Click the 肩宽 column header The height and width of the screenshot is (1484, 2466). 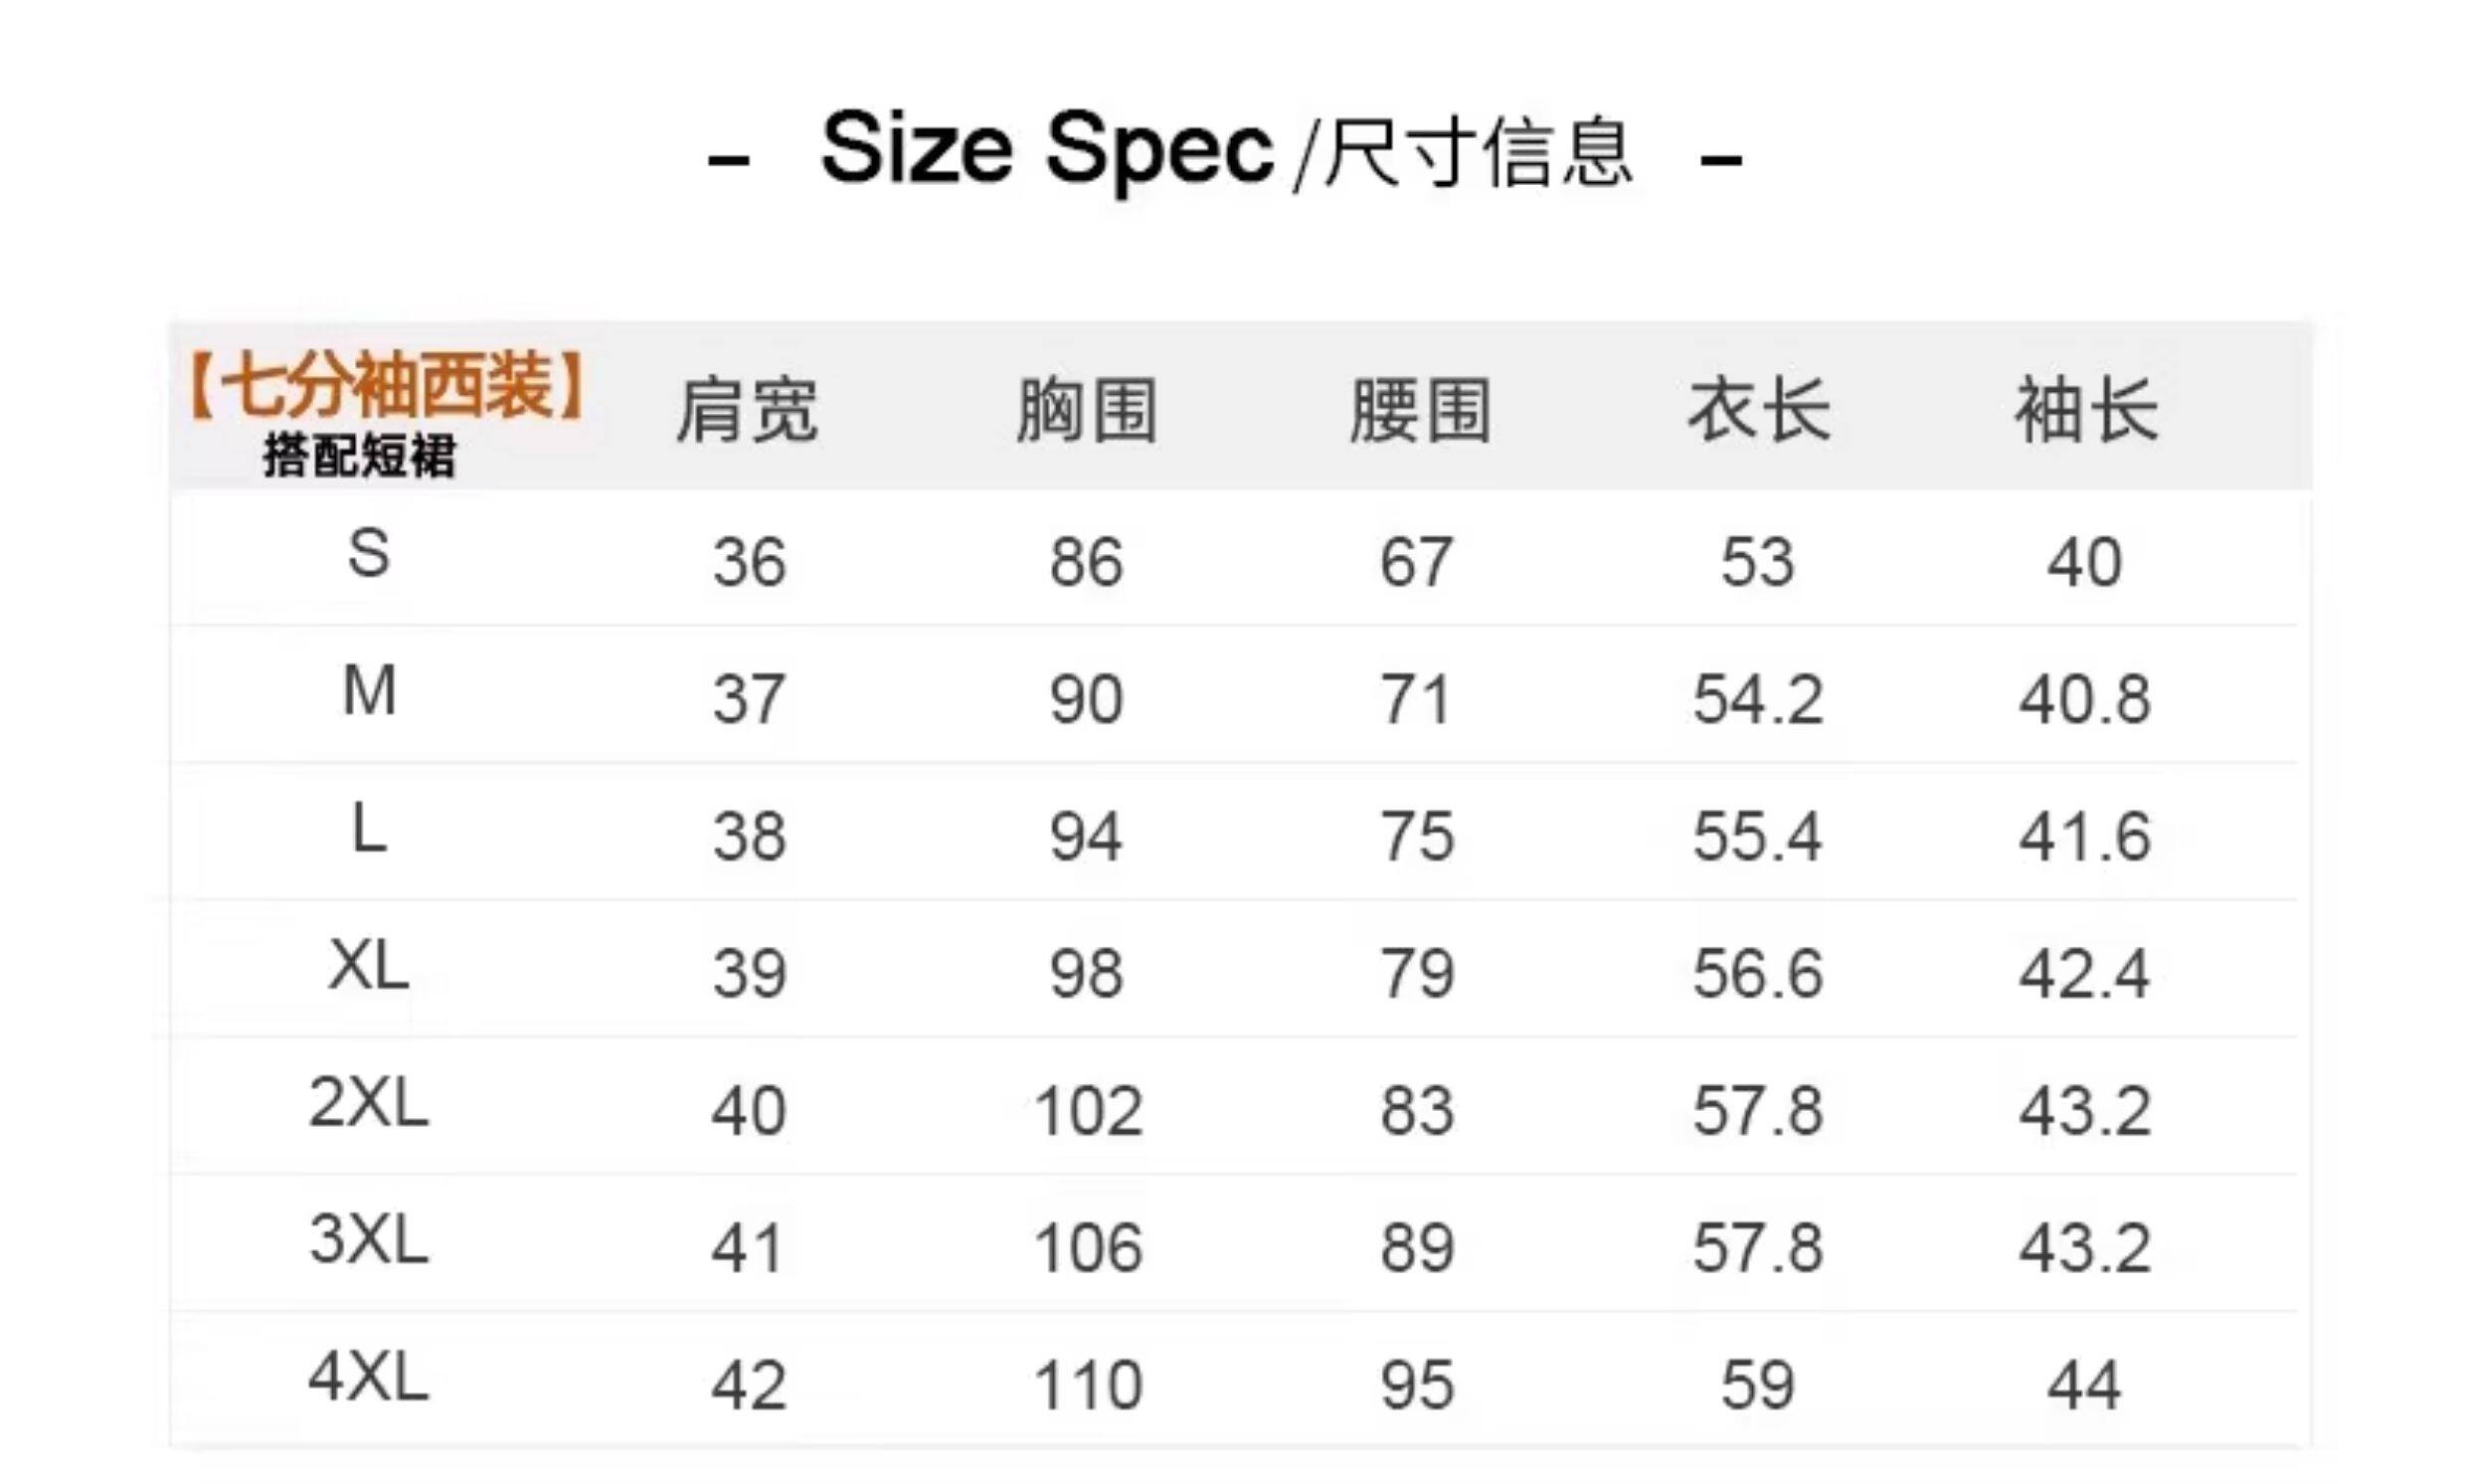point(747,410)
